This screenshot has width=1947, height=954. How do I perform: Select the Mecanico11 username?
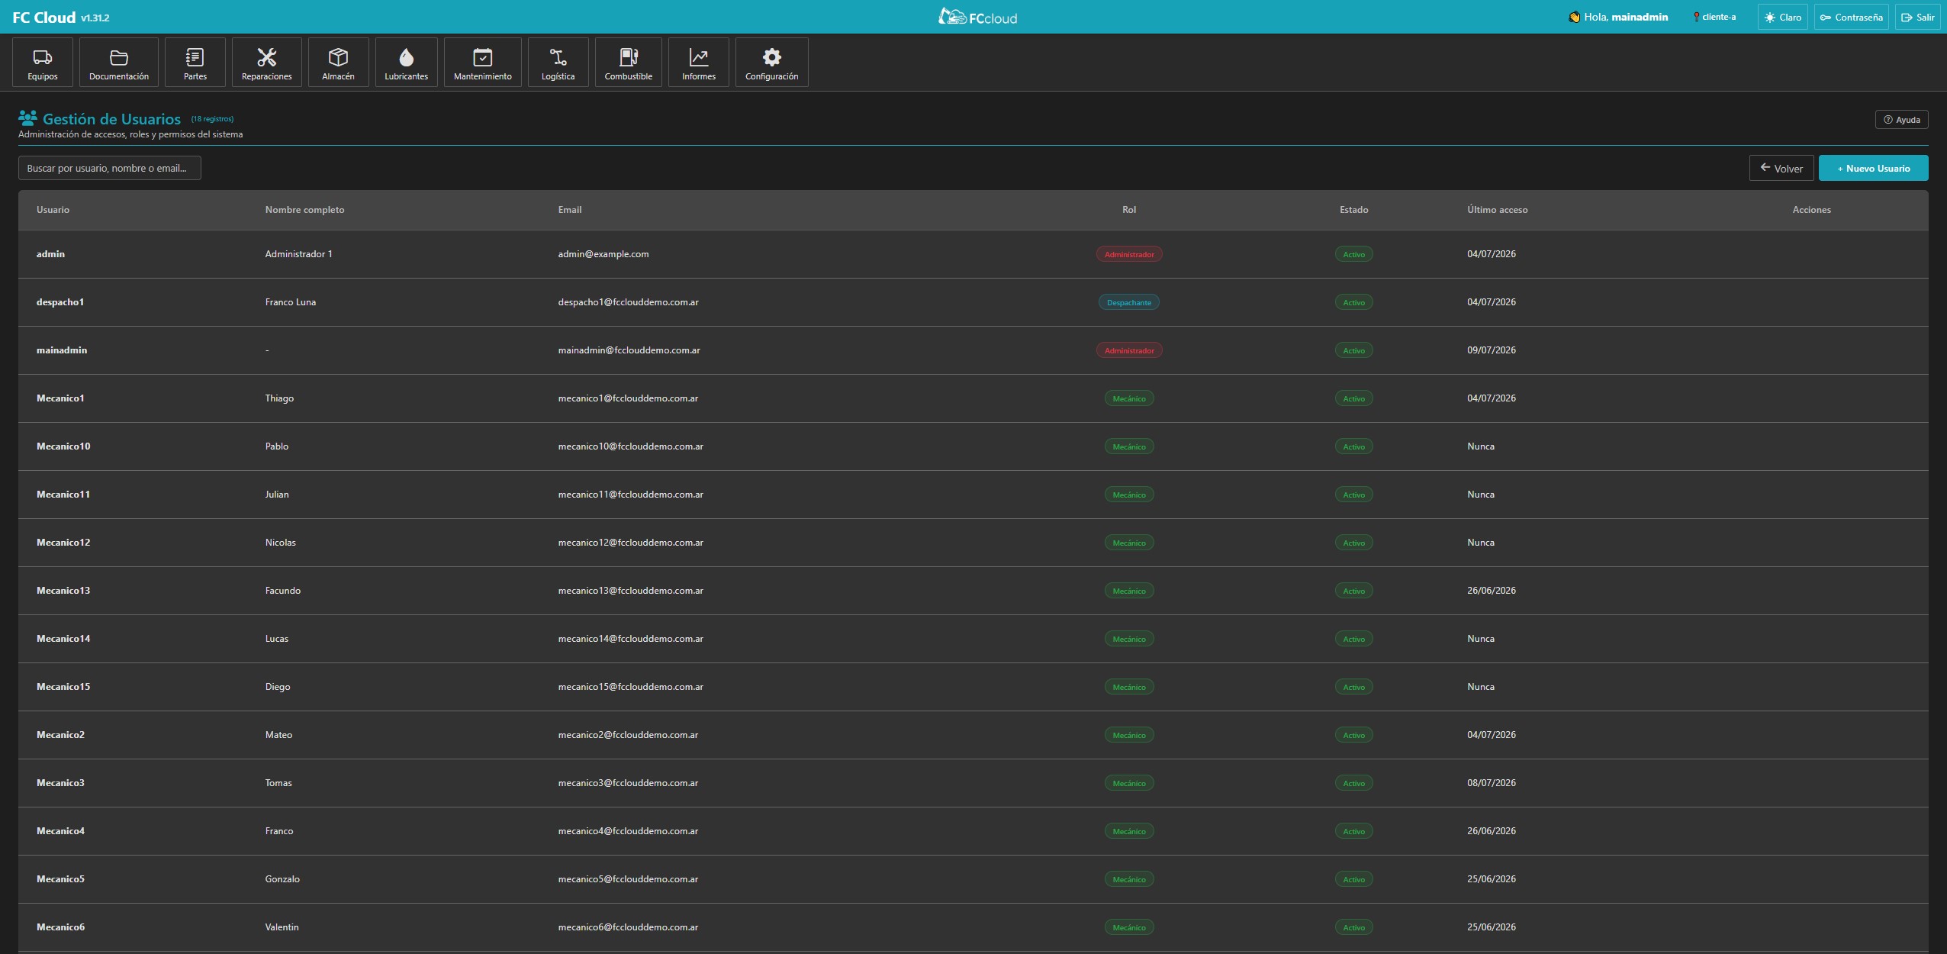[x=63, y=495]
